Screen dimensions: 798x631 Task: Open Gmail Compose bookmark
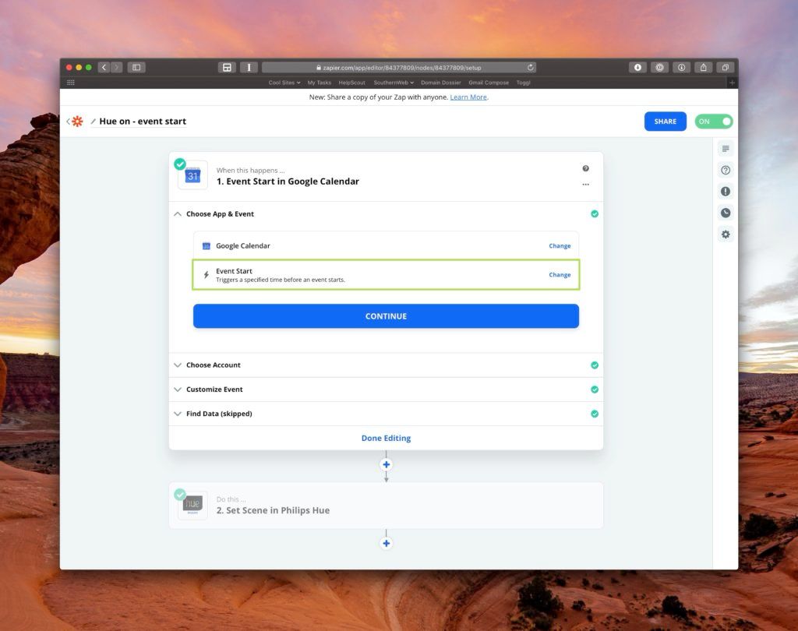489,83
